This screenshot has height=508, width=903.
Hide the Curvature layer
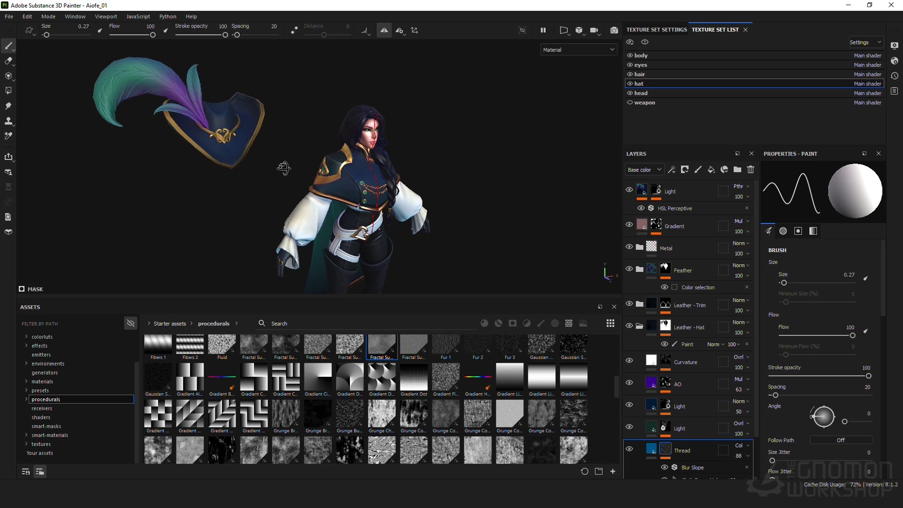[629, 360]
